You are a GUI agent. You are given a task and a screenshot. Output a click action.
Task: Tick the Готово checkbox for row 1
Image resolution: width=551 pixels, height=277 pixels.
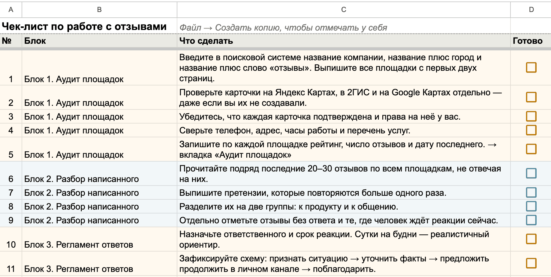pos(531,67)
